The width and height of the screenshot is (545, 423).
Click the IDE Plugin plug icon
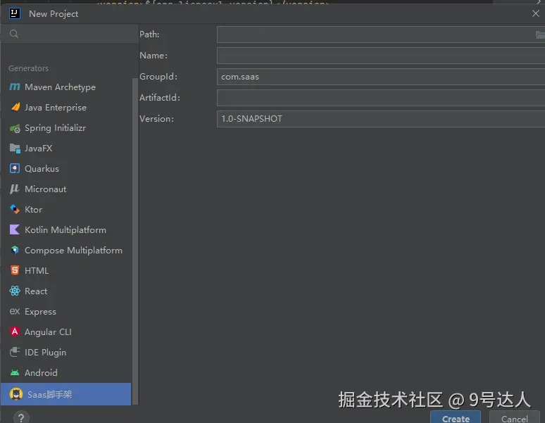15,352
